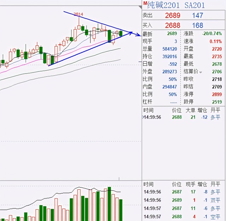Viewport: 226px width, 221px height.
Task: Click the 纯碱2201 contract title
Action: (x=163, y=5)
